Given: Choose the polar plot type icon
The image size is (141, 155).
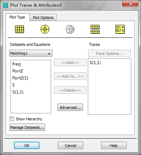Looking at the screenshot, I should (45, 29).
